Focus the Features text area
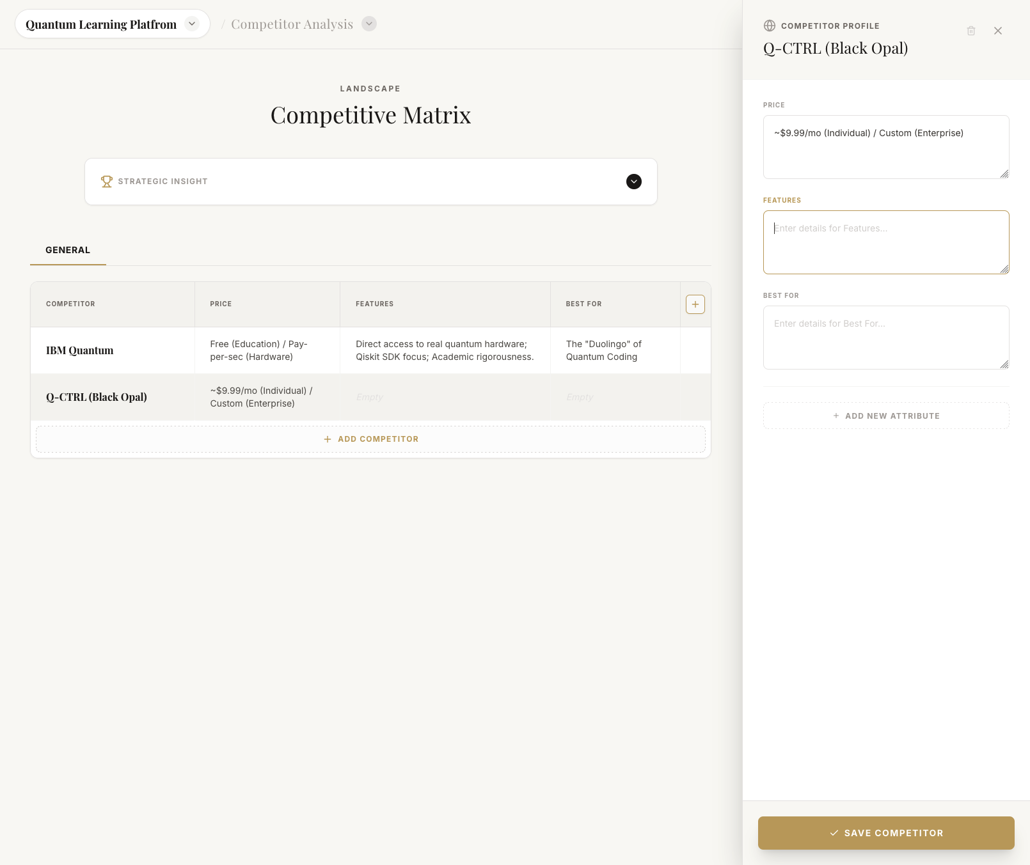This screenshot has height=865, width=1030. 886,242
